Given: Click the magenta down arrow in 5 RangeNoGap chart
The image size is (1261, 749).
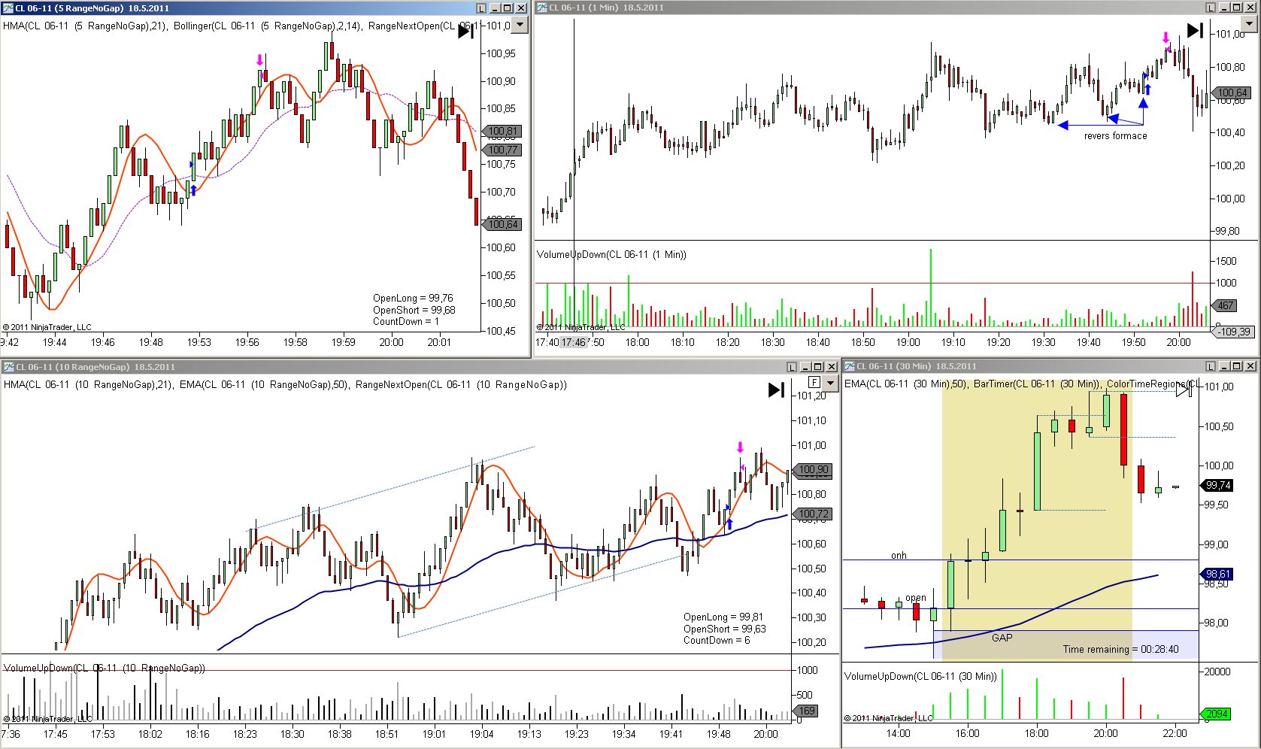Looking at the screenshot, I should pyautogui.click(x=260, y=60).
